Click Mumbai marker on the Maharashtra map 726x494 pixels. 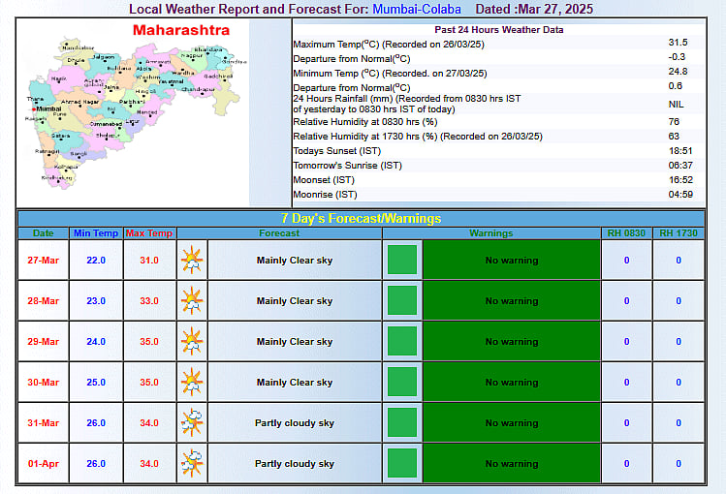[x=34, y=109]
